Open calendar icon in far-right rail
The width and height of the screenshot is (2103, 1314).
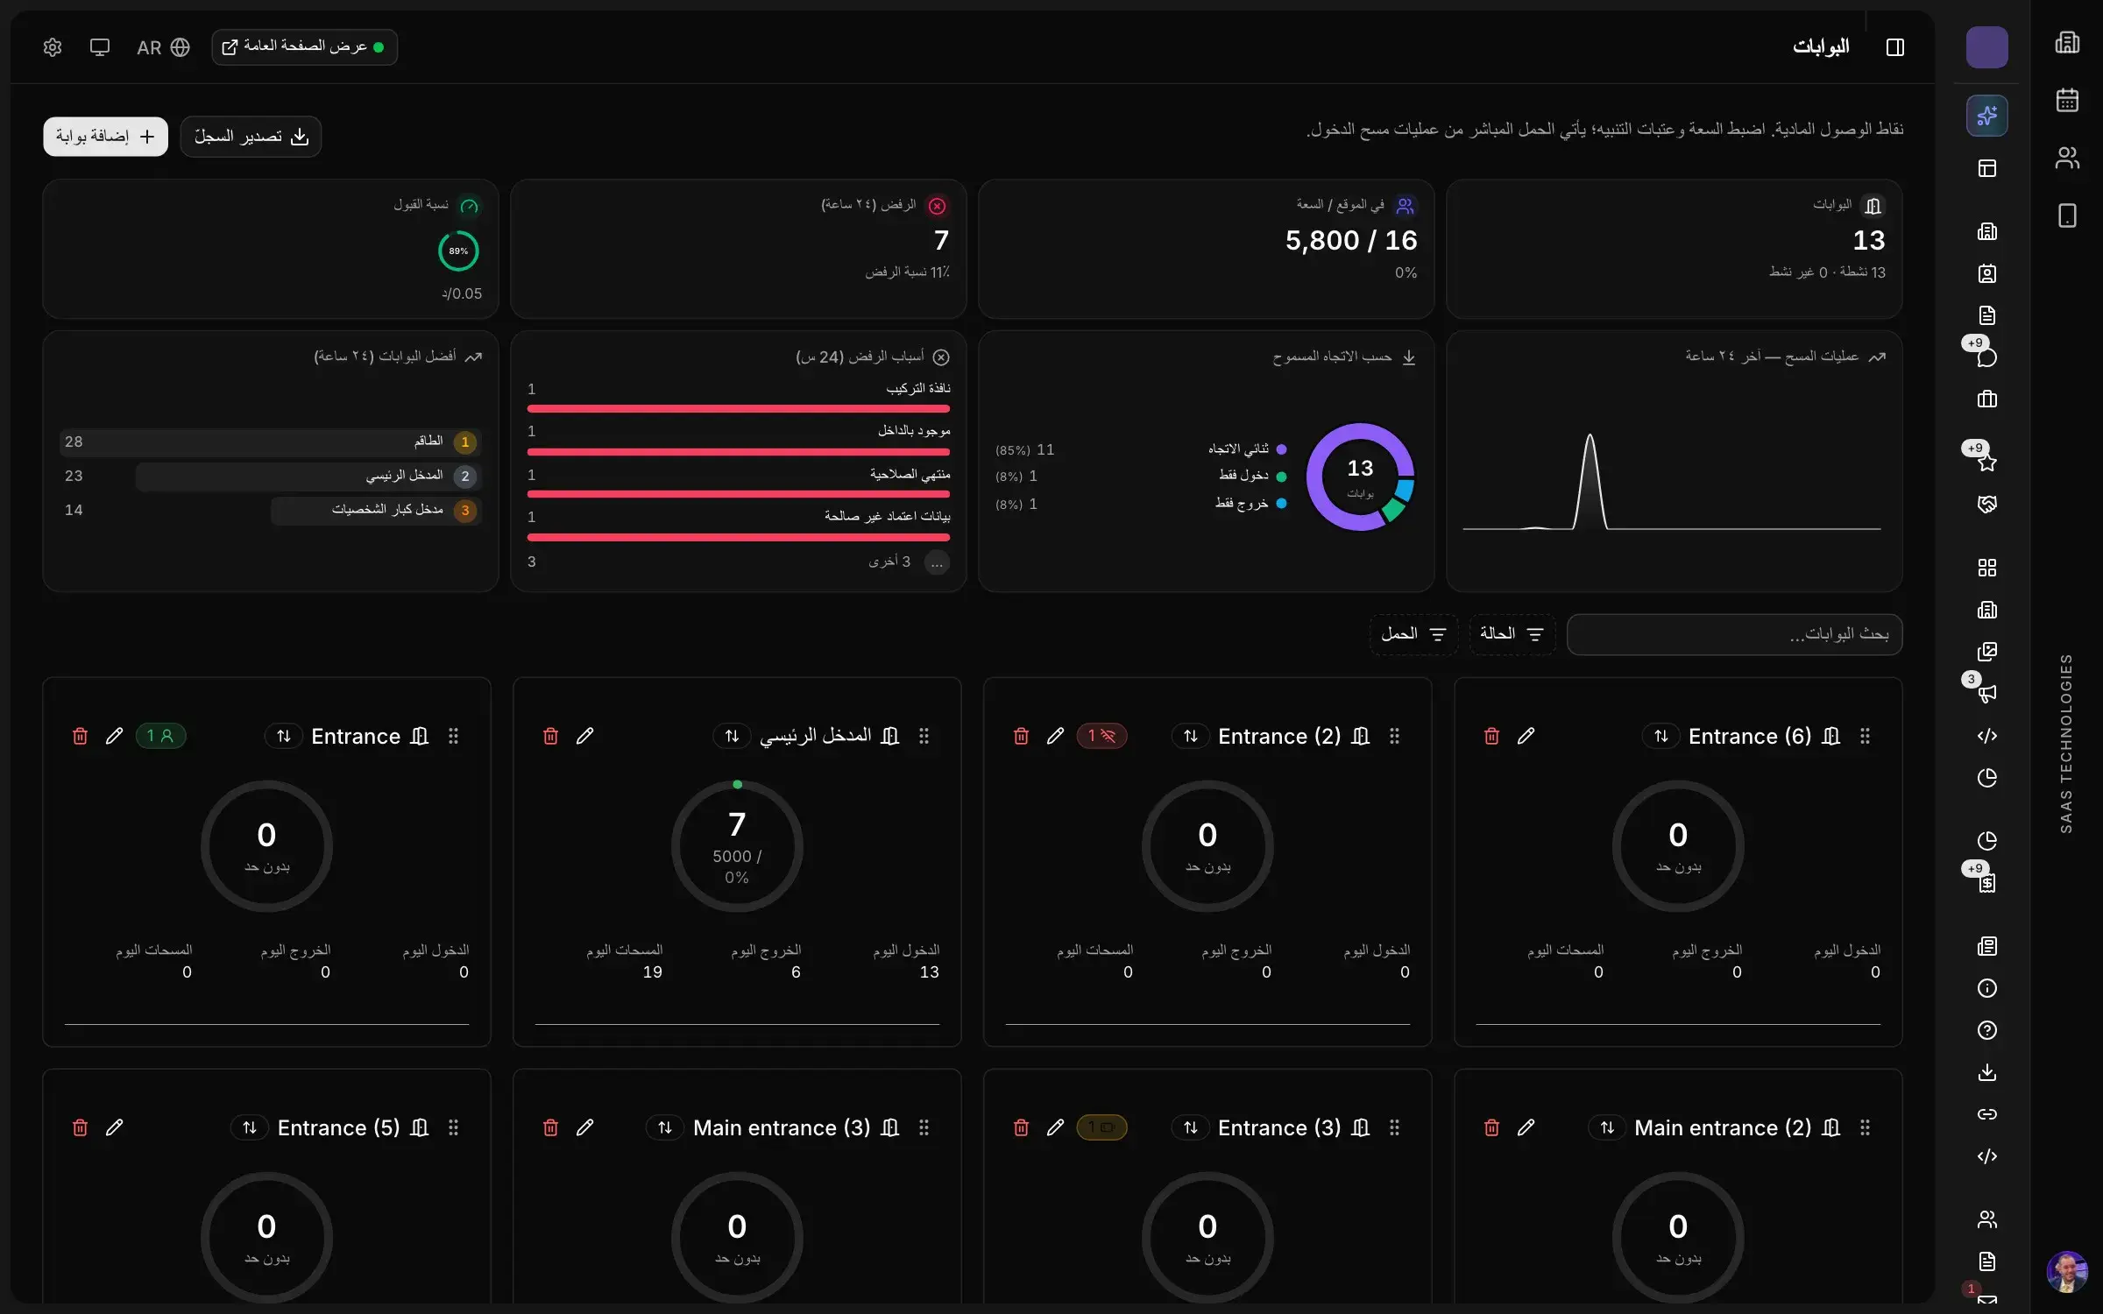(x=2067, y=100)
